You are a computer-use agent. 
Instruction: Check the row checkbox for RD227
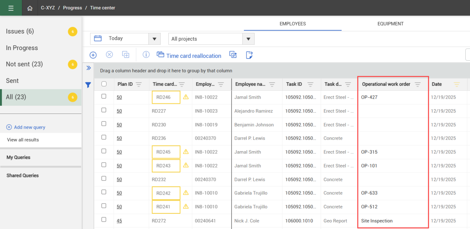coord(104,110)
